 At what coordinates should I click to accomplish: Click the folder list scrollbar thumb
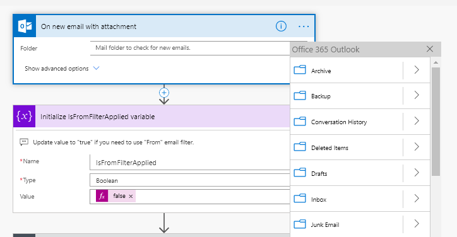tap(436, 122)
